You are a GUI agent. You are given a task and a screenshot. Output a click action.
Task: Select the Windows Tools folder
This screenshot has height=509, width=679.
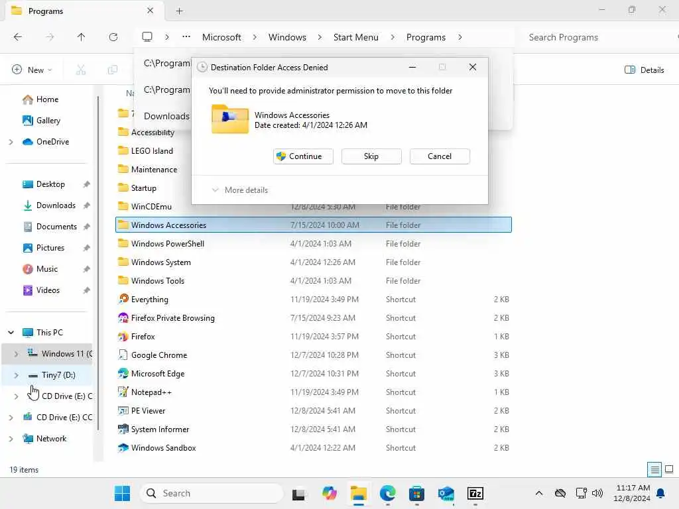[x=314, y=281]
